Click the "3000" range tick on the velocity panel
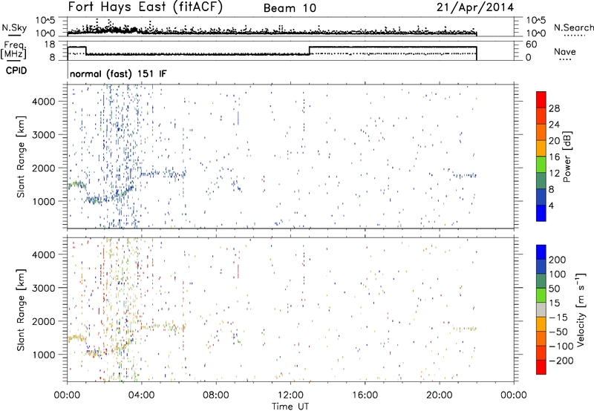This screenshot has width=594, height=411. (43, 288)
